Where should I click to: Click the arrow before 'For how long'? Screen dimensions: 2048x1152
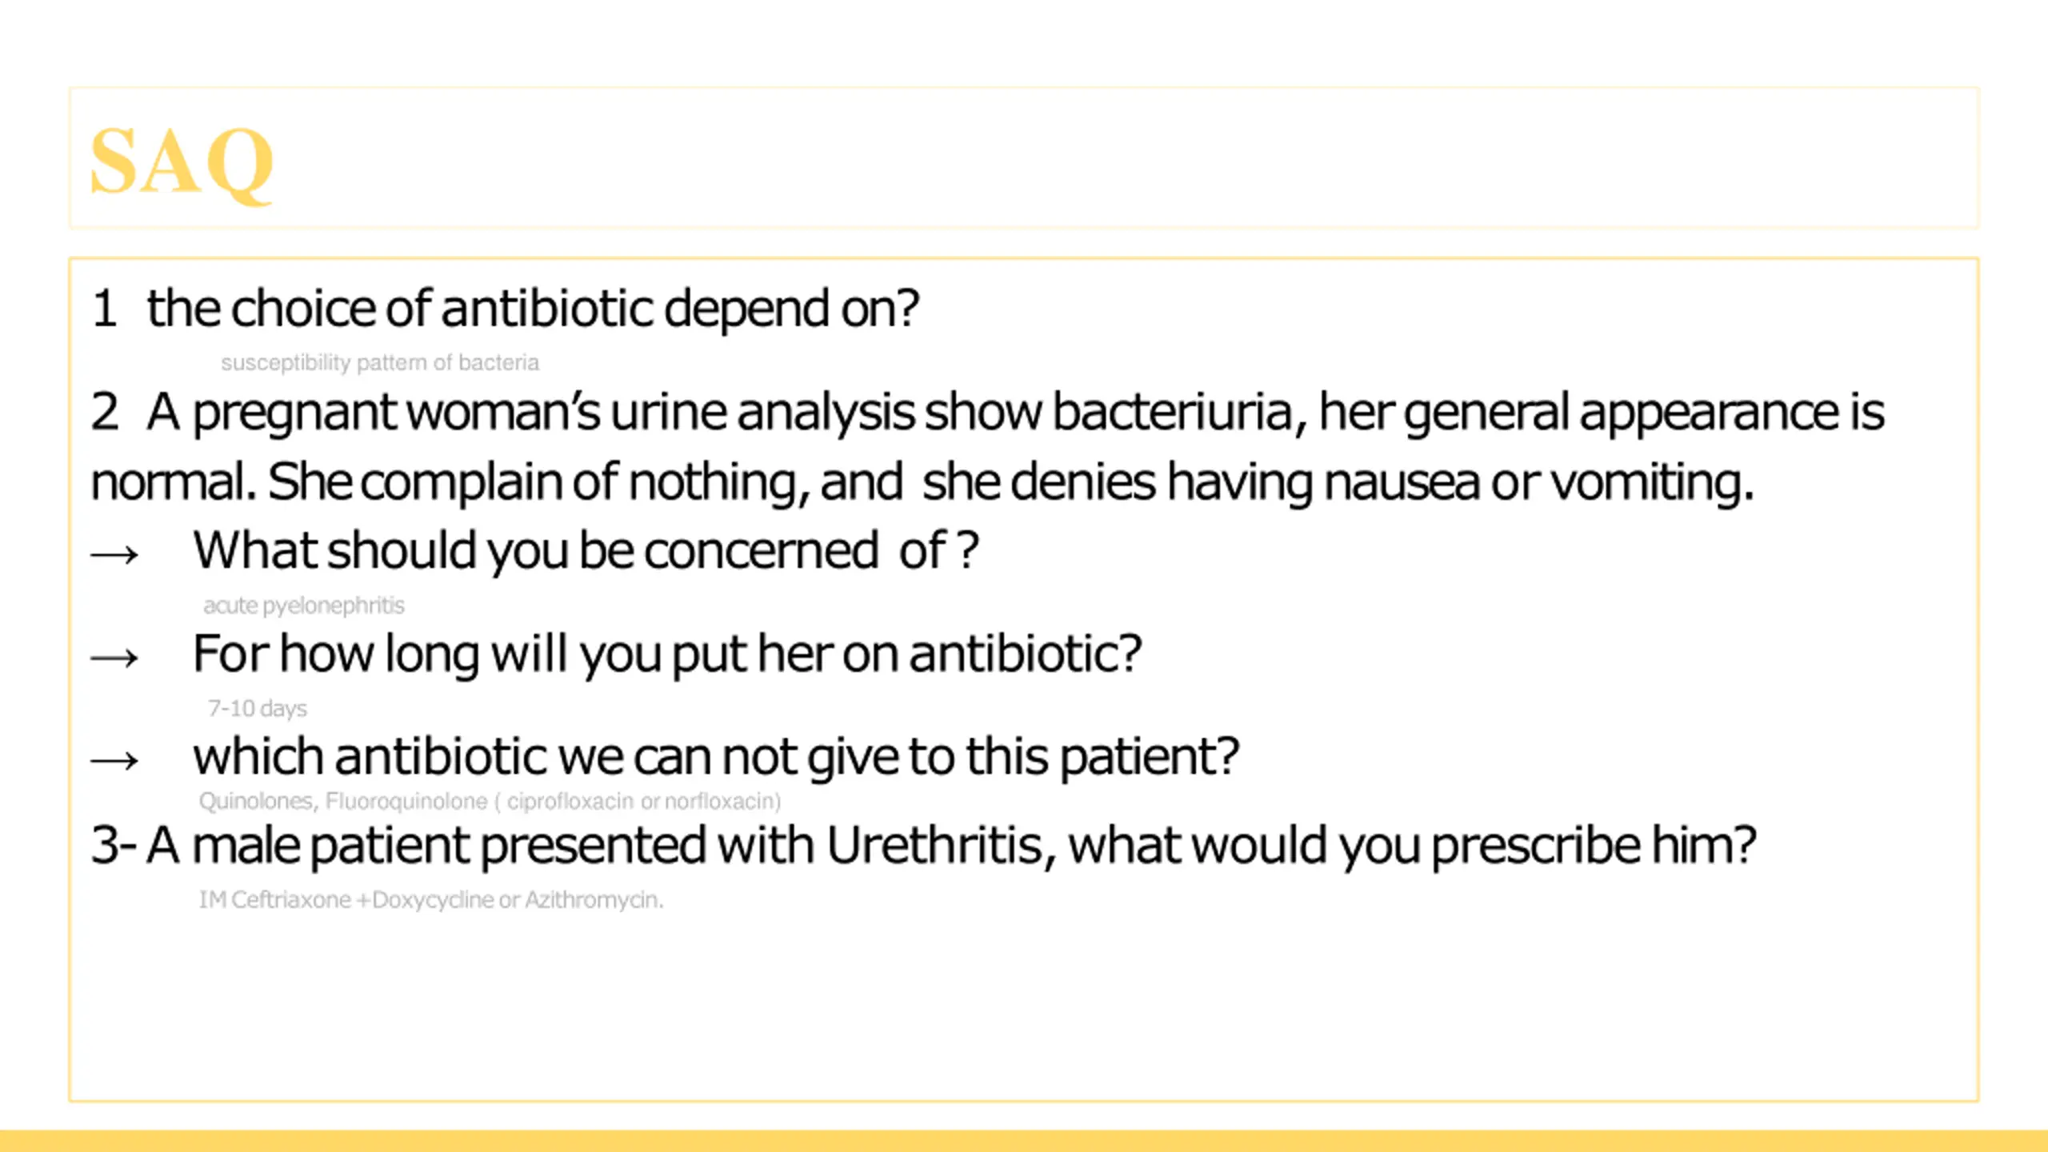click(114, 658)
